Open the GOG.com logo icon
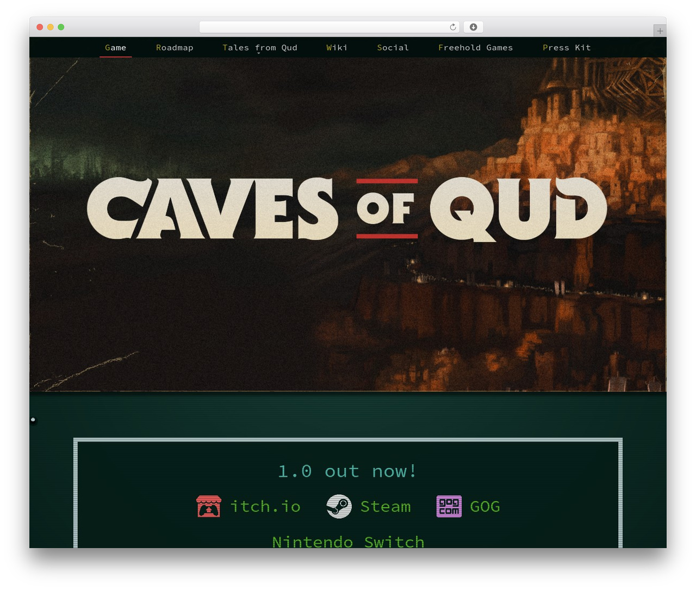The width and height of the screenshot is (696, 590). point(449,506)
